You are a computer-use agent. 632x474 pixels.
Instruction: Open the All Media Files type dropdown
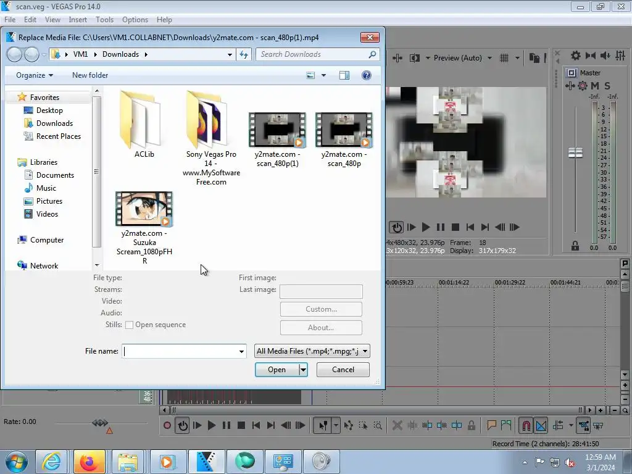point(312,351)
